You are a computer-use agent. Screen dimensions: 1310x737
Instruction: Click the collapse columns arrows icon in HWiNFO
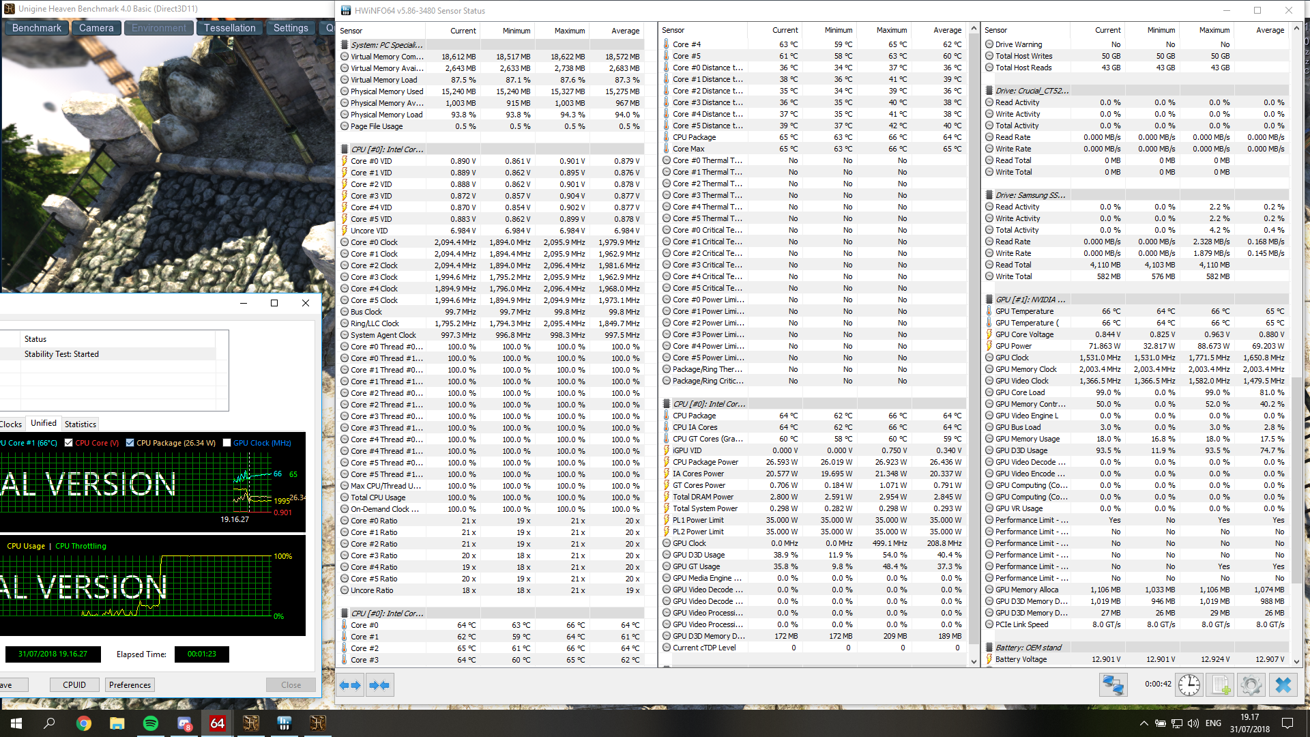pos(379,685)
